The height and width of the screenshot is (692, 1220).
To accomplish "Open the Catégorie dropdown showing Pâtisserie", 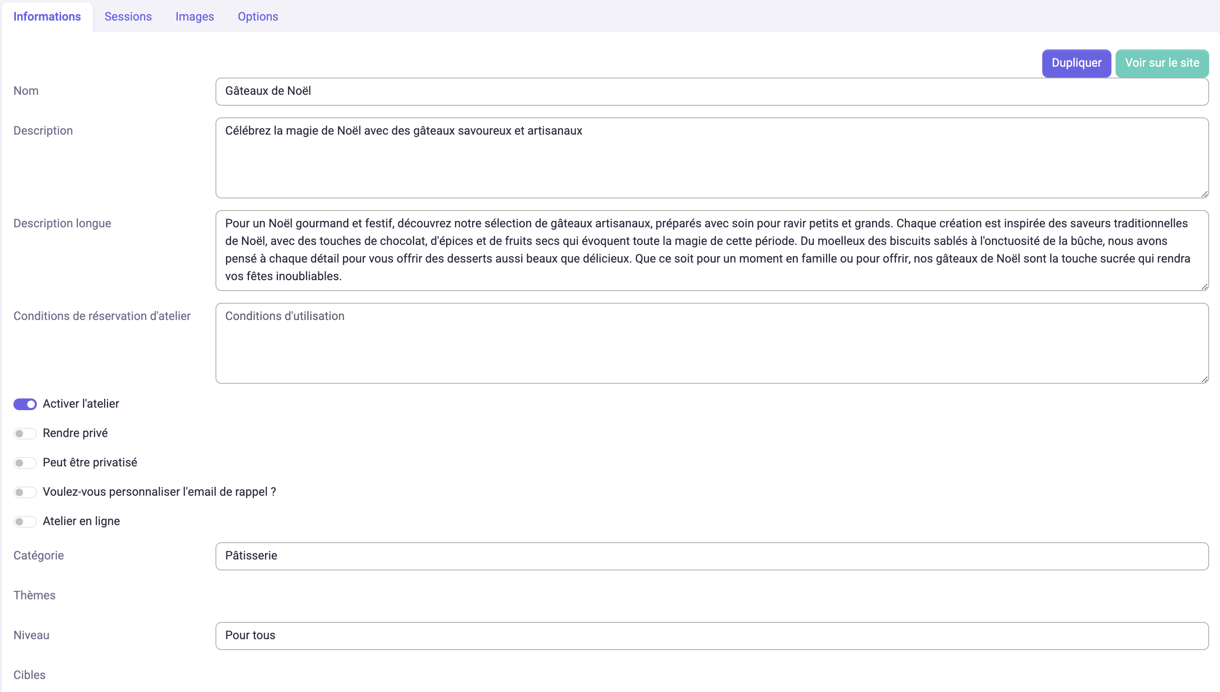I will point(712,556).
